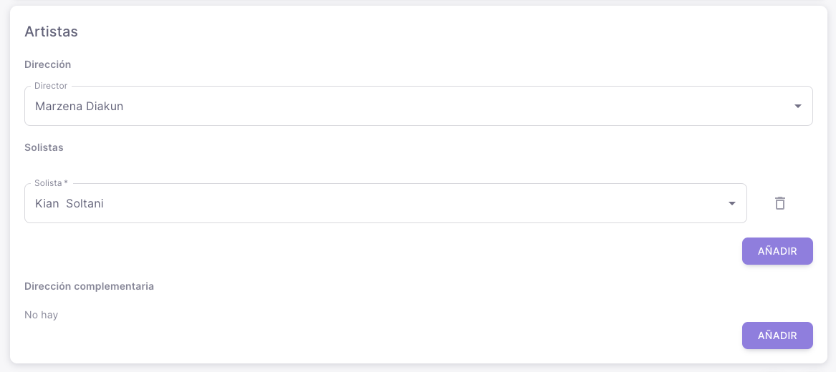The height and width of the screenshot is (372, 836).
Task: Select the Marzena Diakun value text
Action: [80, 107]
